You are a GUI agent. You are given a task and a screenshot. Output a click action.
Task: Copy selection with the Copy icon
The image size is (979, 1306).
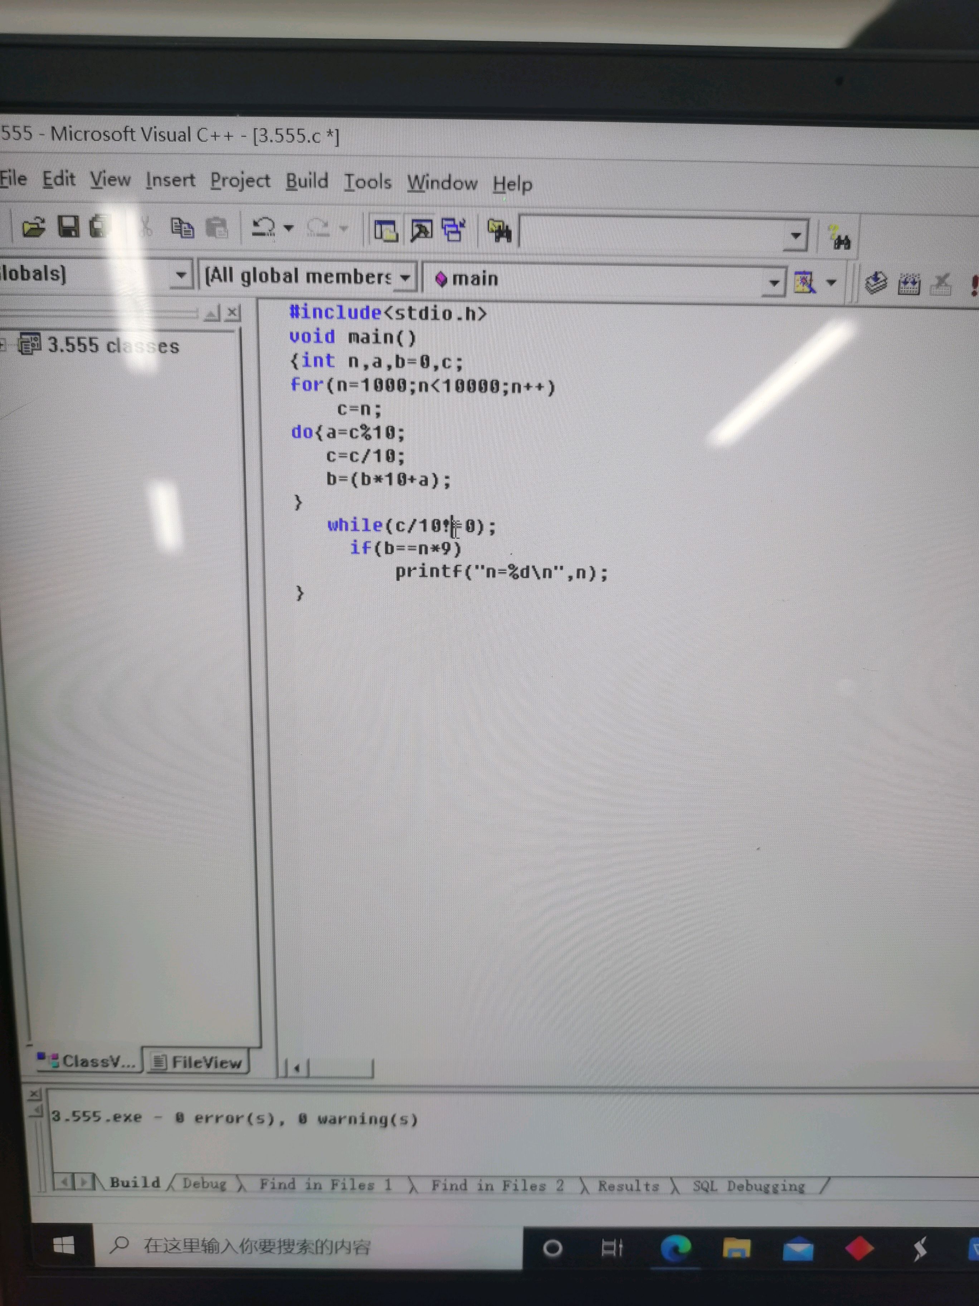click(x=182, y=228)
